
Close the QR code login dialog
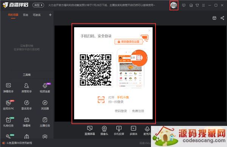coord(149,30)
